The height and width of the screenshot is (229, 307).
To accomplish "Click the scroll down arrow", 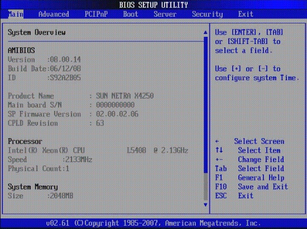I will 205,204.
